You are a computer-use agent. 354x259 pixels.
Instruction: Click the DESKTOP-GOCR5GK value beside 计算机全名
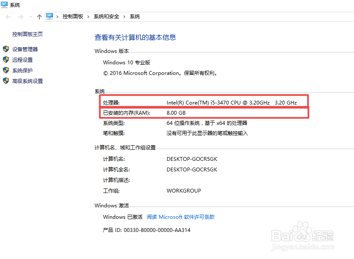tap(192, 170)
